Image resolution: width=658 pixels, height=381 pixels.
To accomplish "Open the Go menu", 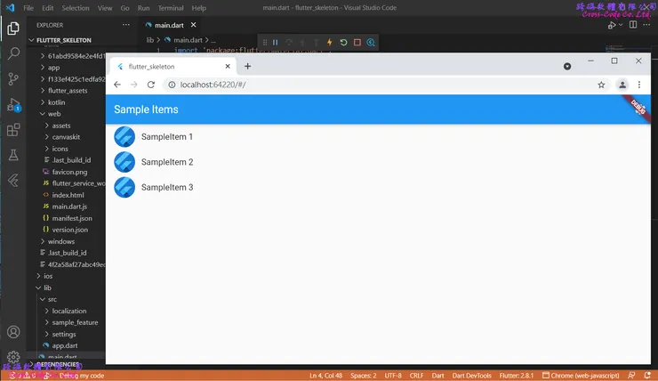I will coord(125,8).
